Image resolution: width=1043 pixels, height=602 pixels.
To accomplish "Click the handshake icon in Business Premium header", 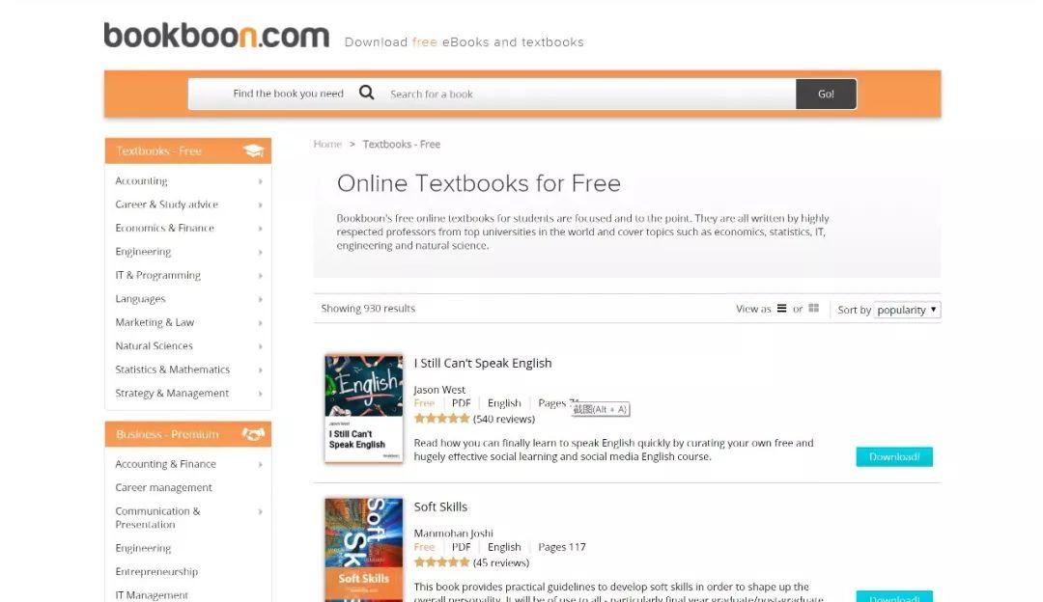I will point(253,434).
